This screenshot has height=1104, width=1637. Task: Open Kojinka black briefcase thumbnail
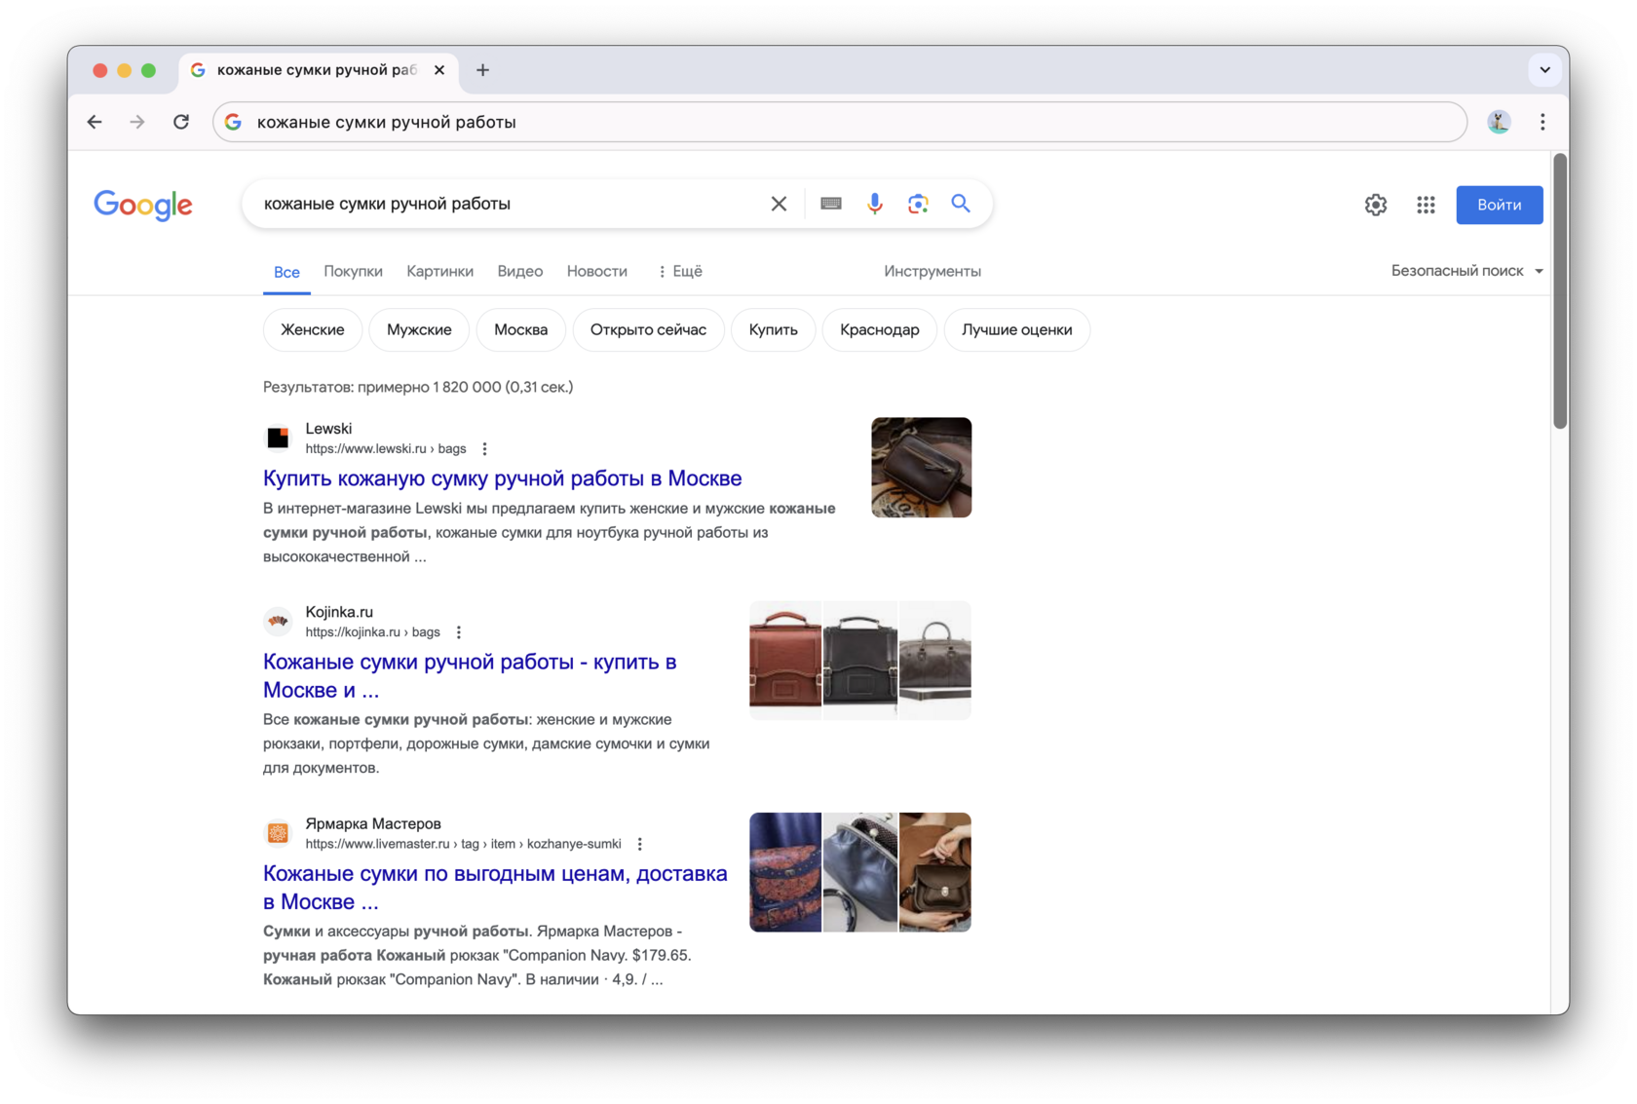tap(859, 661)
